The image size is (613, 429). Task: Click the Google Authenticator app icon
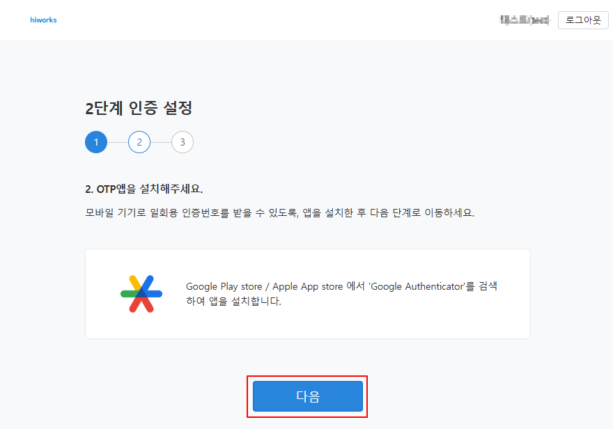[141, 294]
